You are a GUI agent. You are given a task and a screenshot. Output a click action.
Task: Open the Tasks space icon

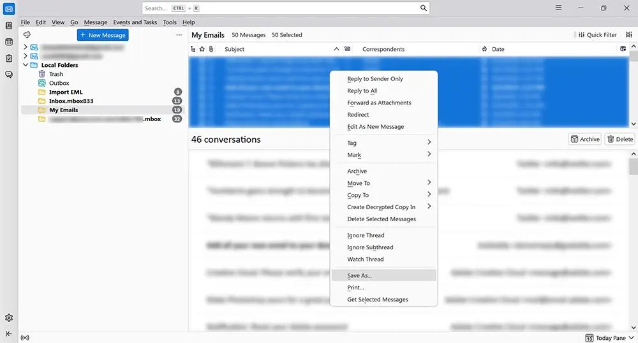tap(9, 58)
